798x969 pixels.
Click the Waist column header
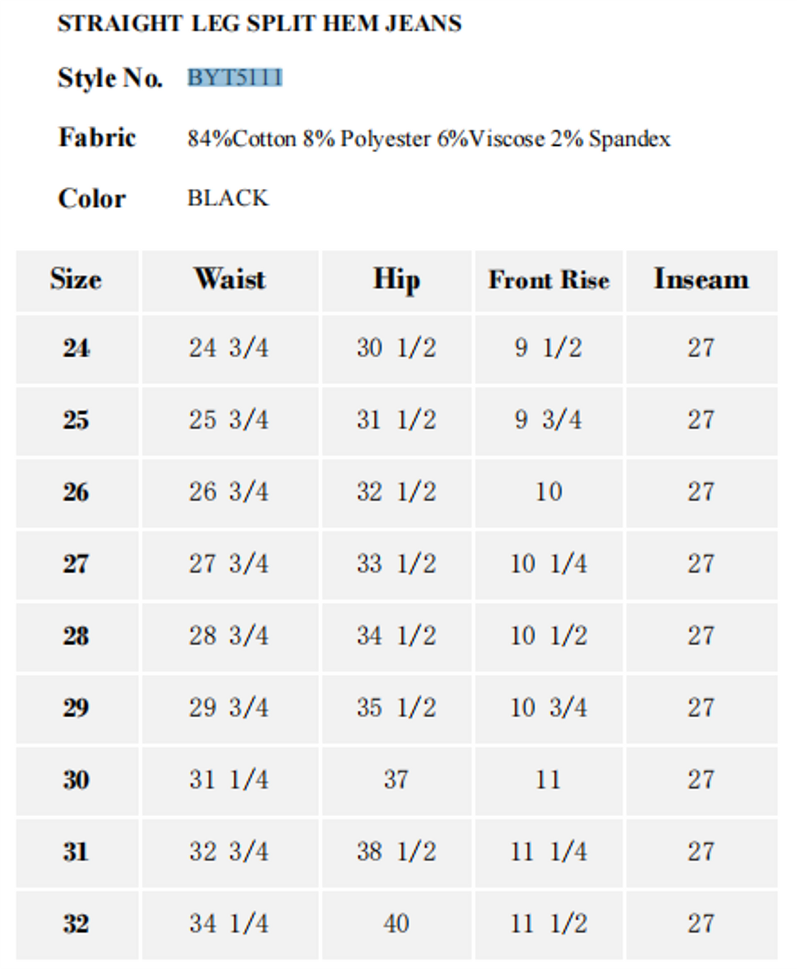pyautogui.click(x=230, y=279)
